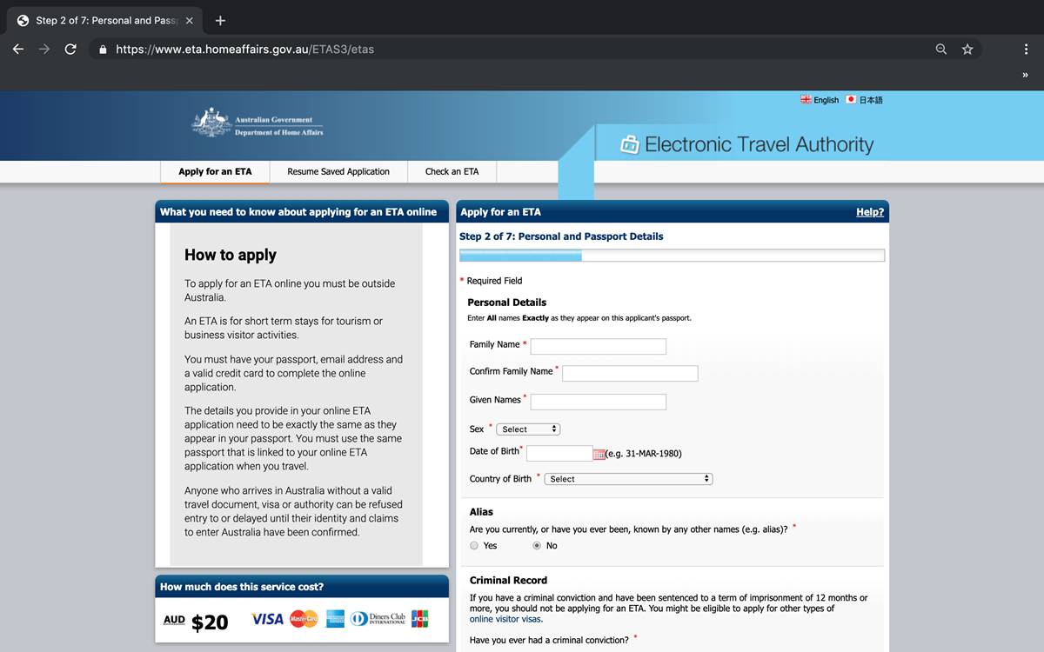Click the How to apply heading

(x=231, y=255)
